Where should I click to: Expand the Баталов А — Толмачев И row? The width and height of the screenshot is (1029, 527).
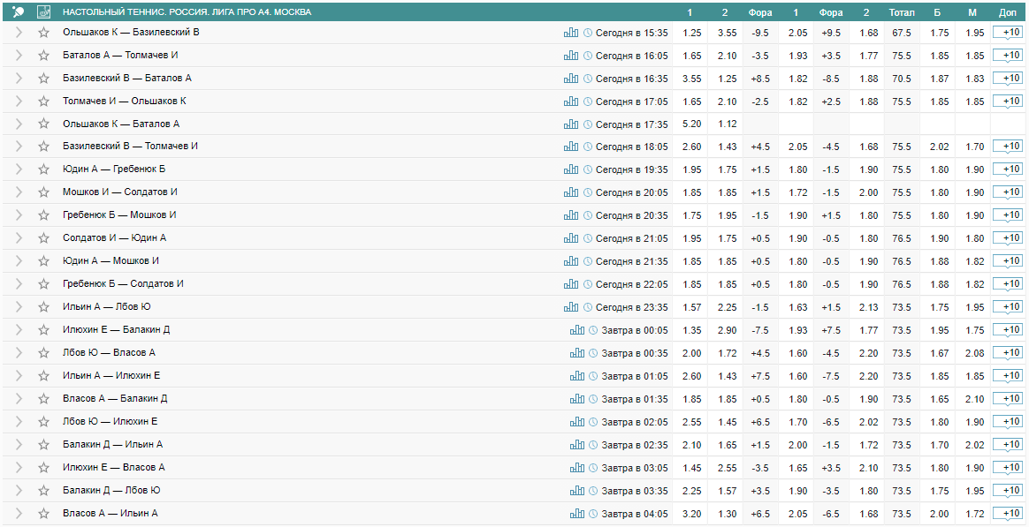tap(19, 56)
